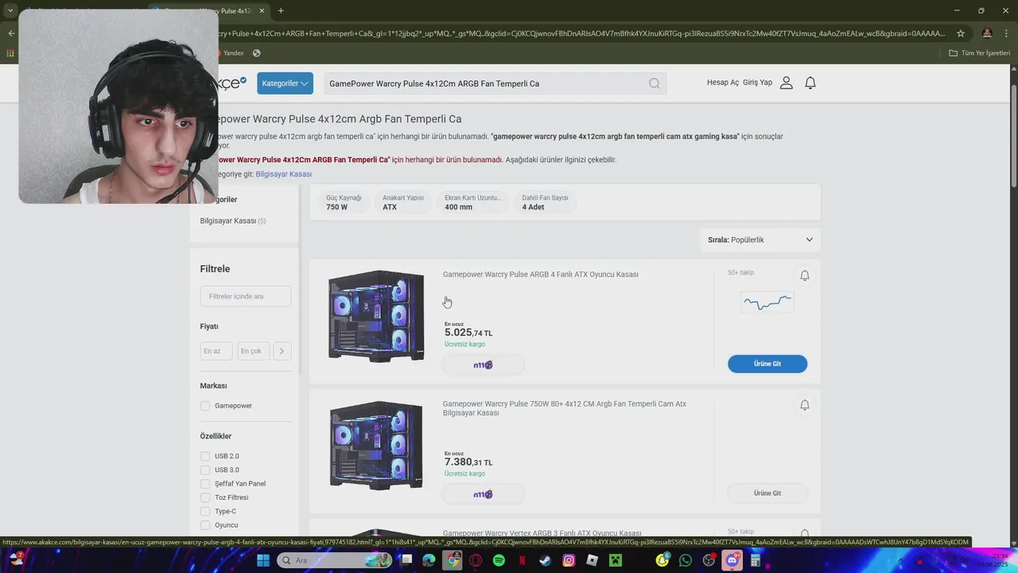Tick the Oyuncu filter checkbox
Image resolution: width=1018 pixels, height=573 pixels.
click(x=205, y=525)
